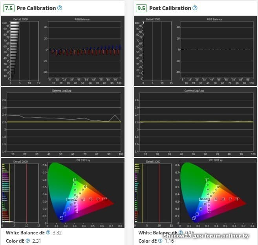
Task: Open help icon beside Post Calibration heading
Action: click(x=195, y=8)
